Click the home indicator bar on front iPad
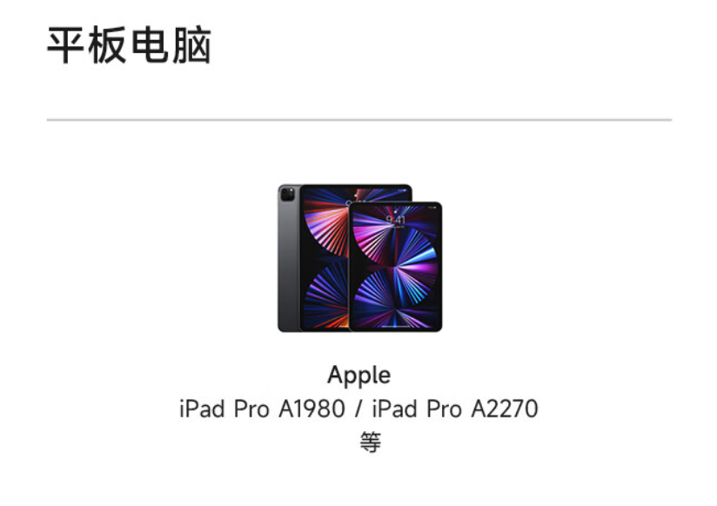Screen dimensions: 717x506 396,327
